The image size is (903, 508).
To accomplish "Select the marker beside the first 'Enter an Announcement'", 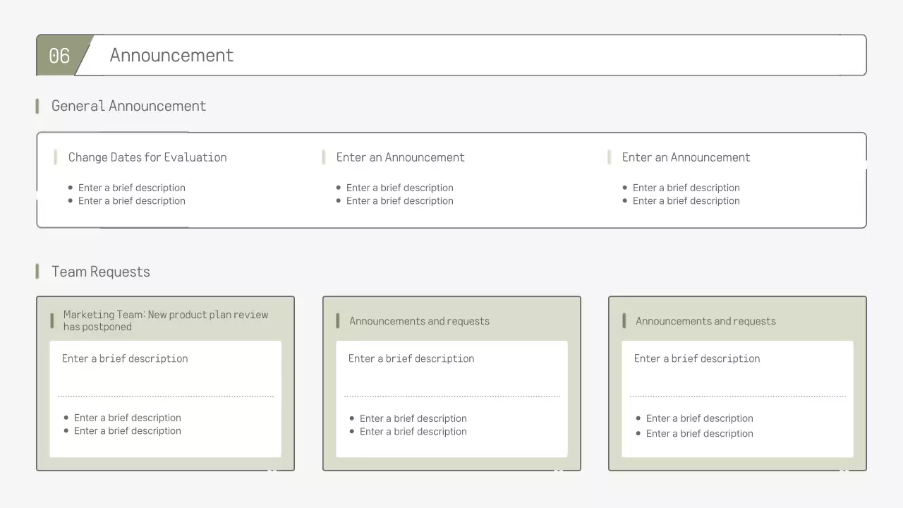I will [324, 157].
